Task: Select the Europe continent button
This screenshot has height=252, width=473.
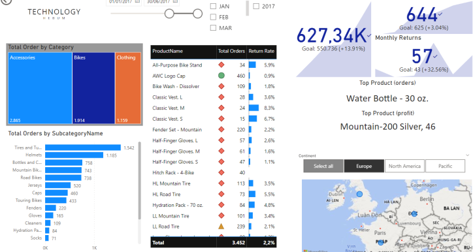Action: click(x=364, y=166)
